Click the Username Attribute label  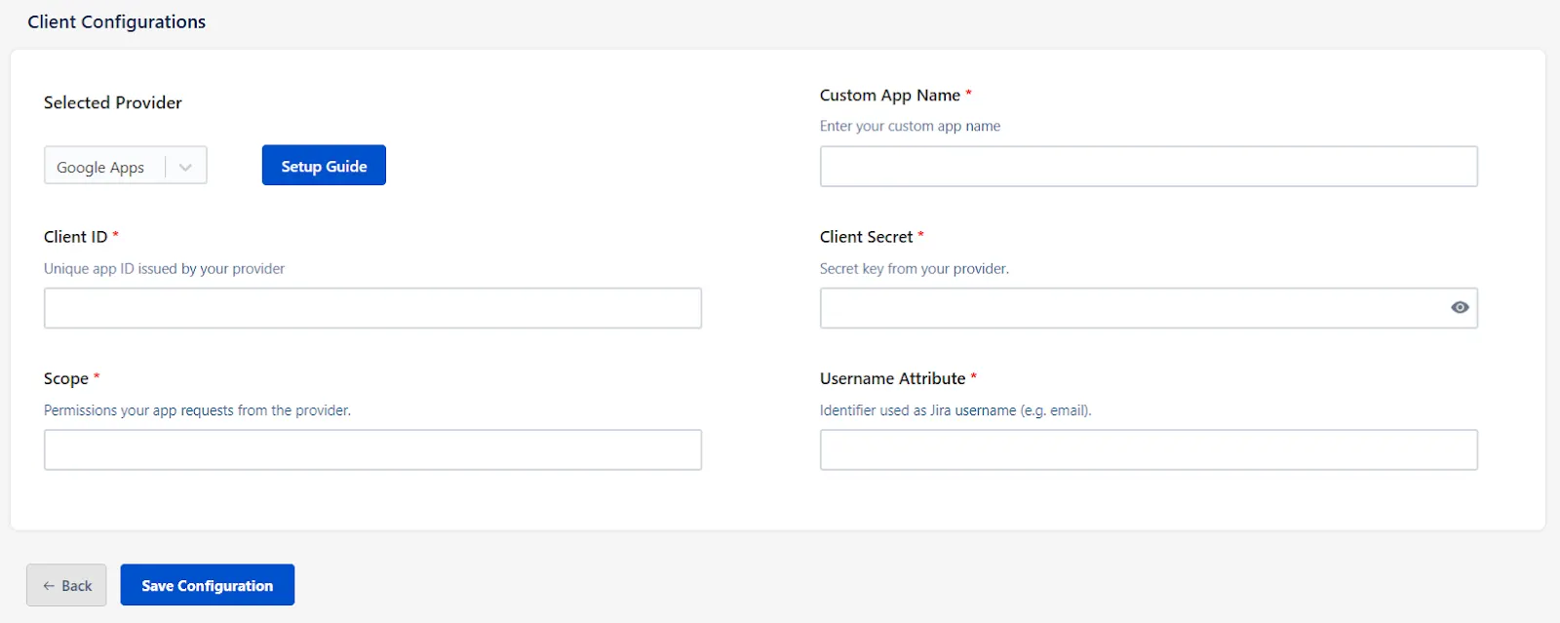coord(892,378)
